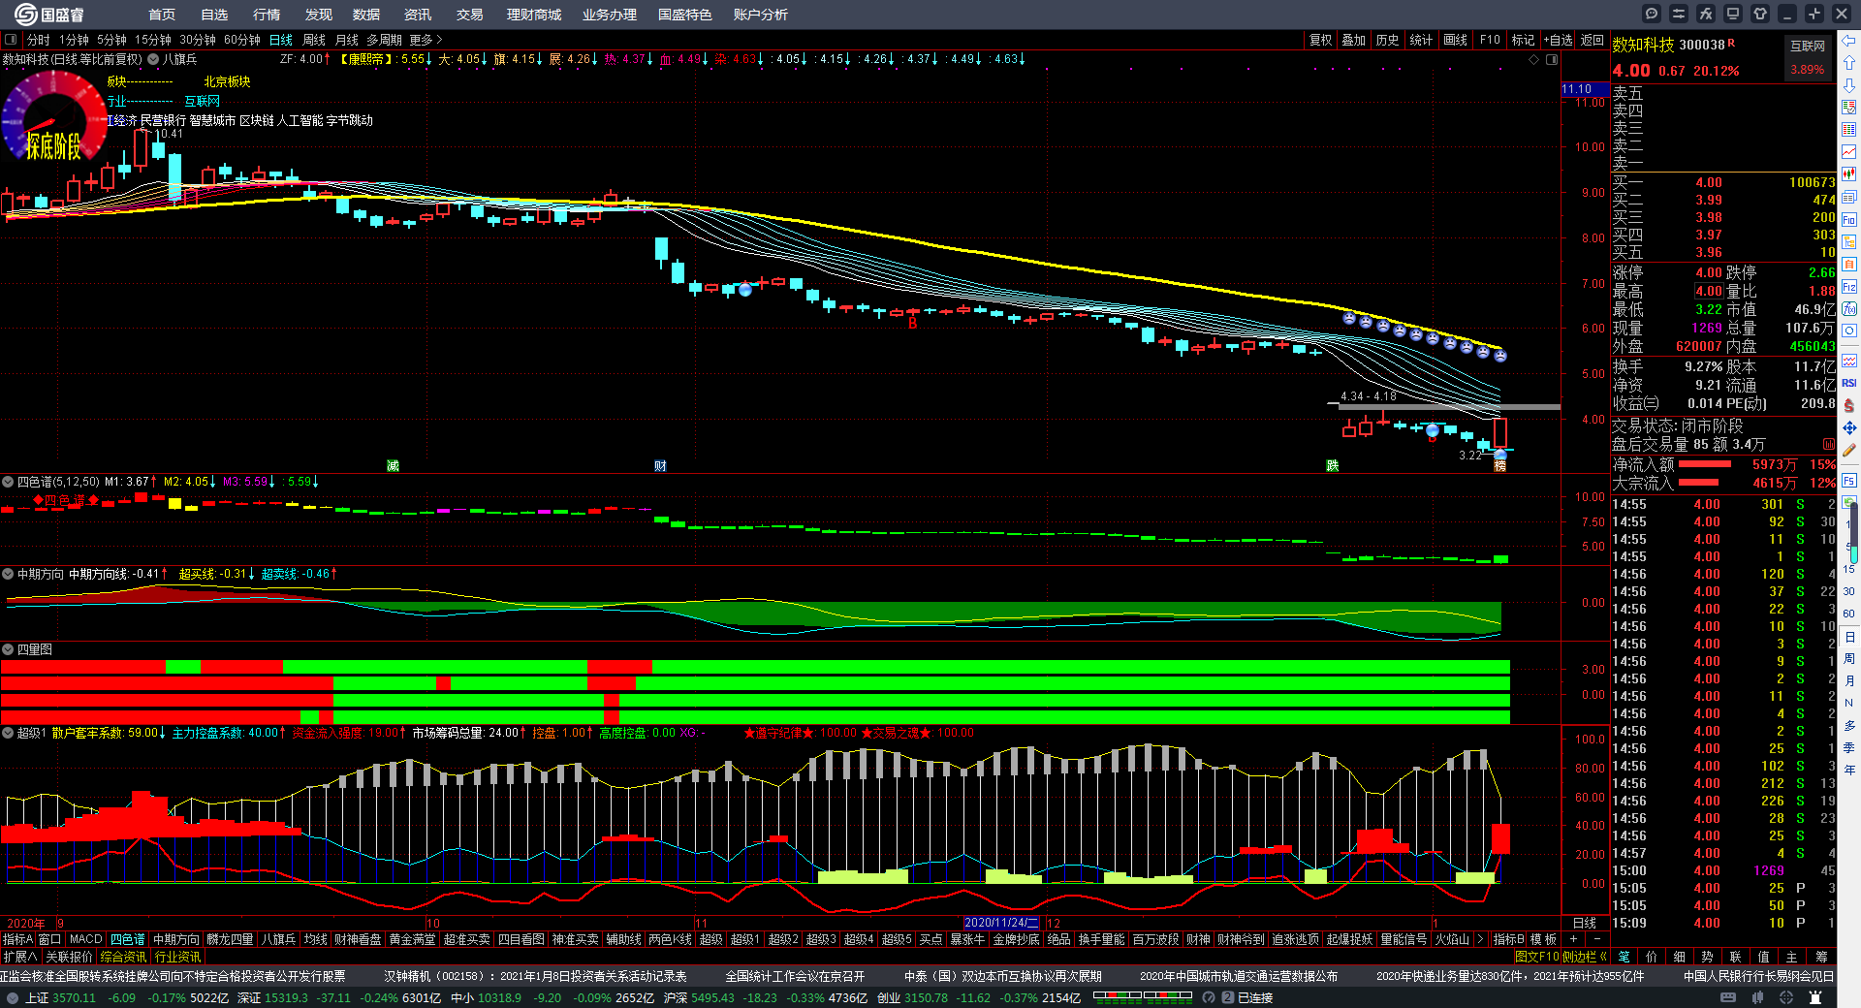
Task: Open the line chart icon in right toolbar
Action: coord(1849,152)
